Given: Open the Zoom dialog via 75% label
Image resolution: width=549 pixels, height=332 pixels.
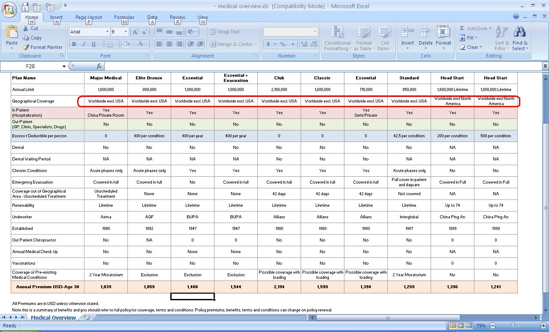Looking at the screenshot, I should (x=481, y=326).
